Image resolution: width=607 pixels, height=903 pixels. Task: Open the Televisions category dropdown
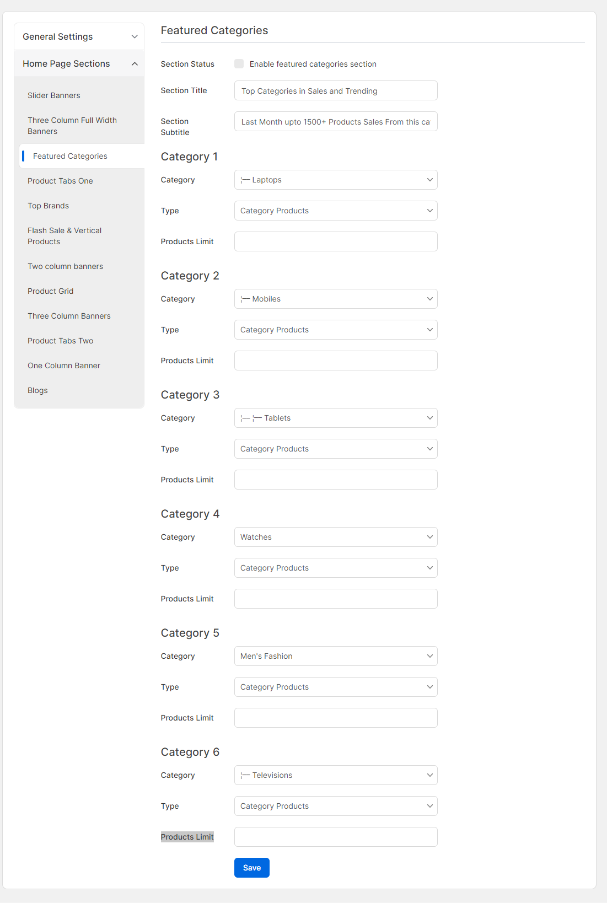tap(335, 775)
